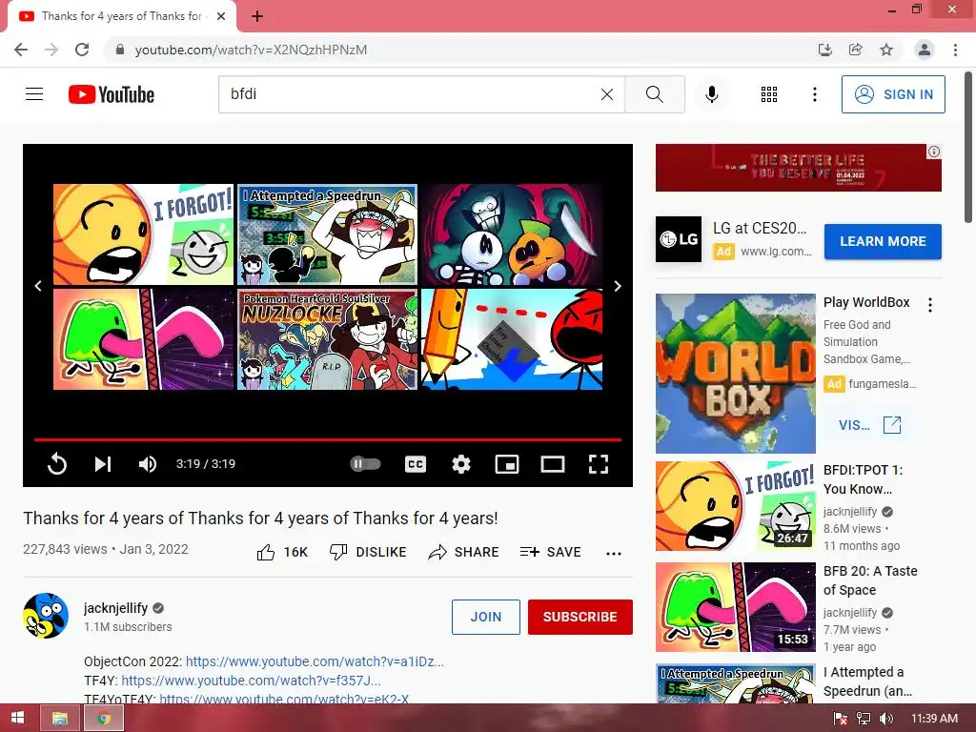Open the YouTube guide hamburger menu
Viewport: 976px width, 732px height.
34,94
